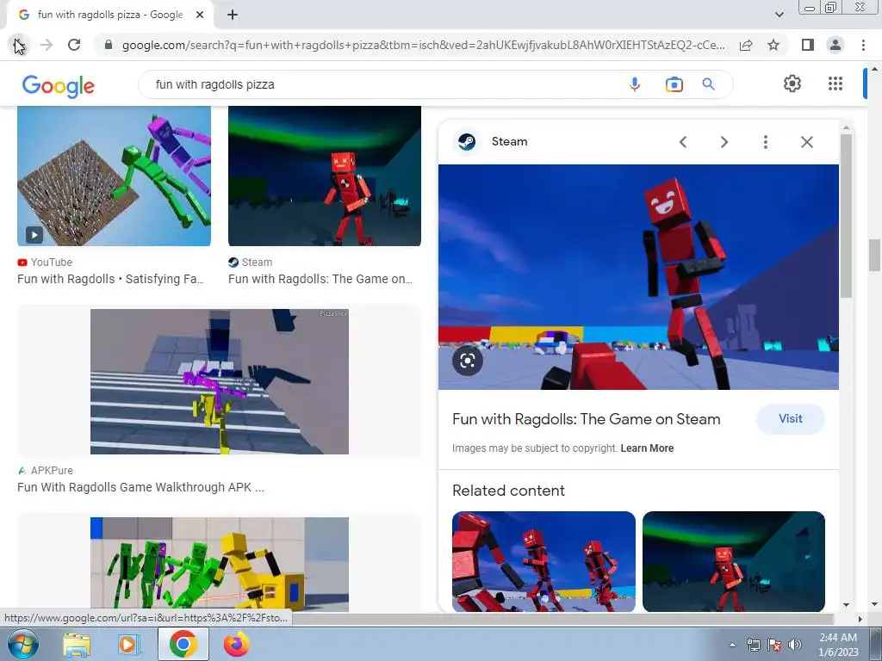Viewport: 882px width, 661px height.
Task: Open related aurora night ragdoll image
Action: (x=734, y=561)
